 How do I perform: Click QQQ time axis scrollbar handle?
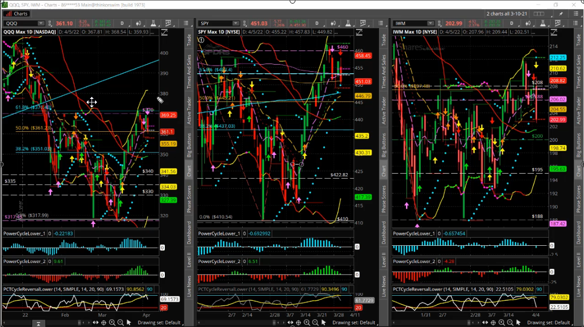pos(79,322)
